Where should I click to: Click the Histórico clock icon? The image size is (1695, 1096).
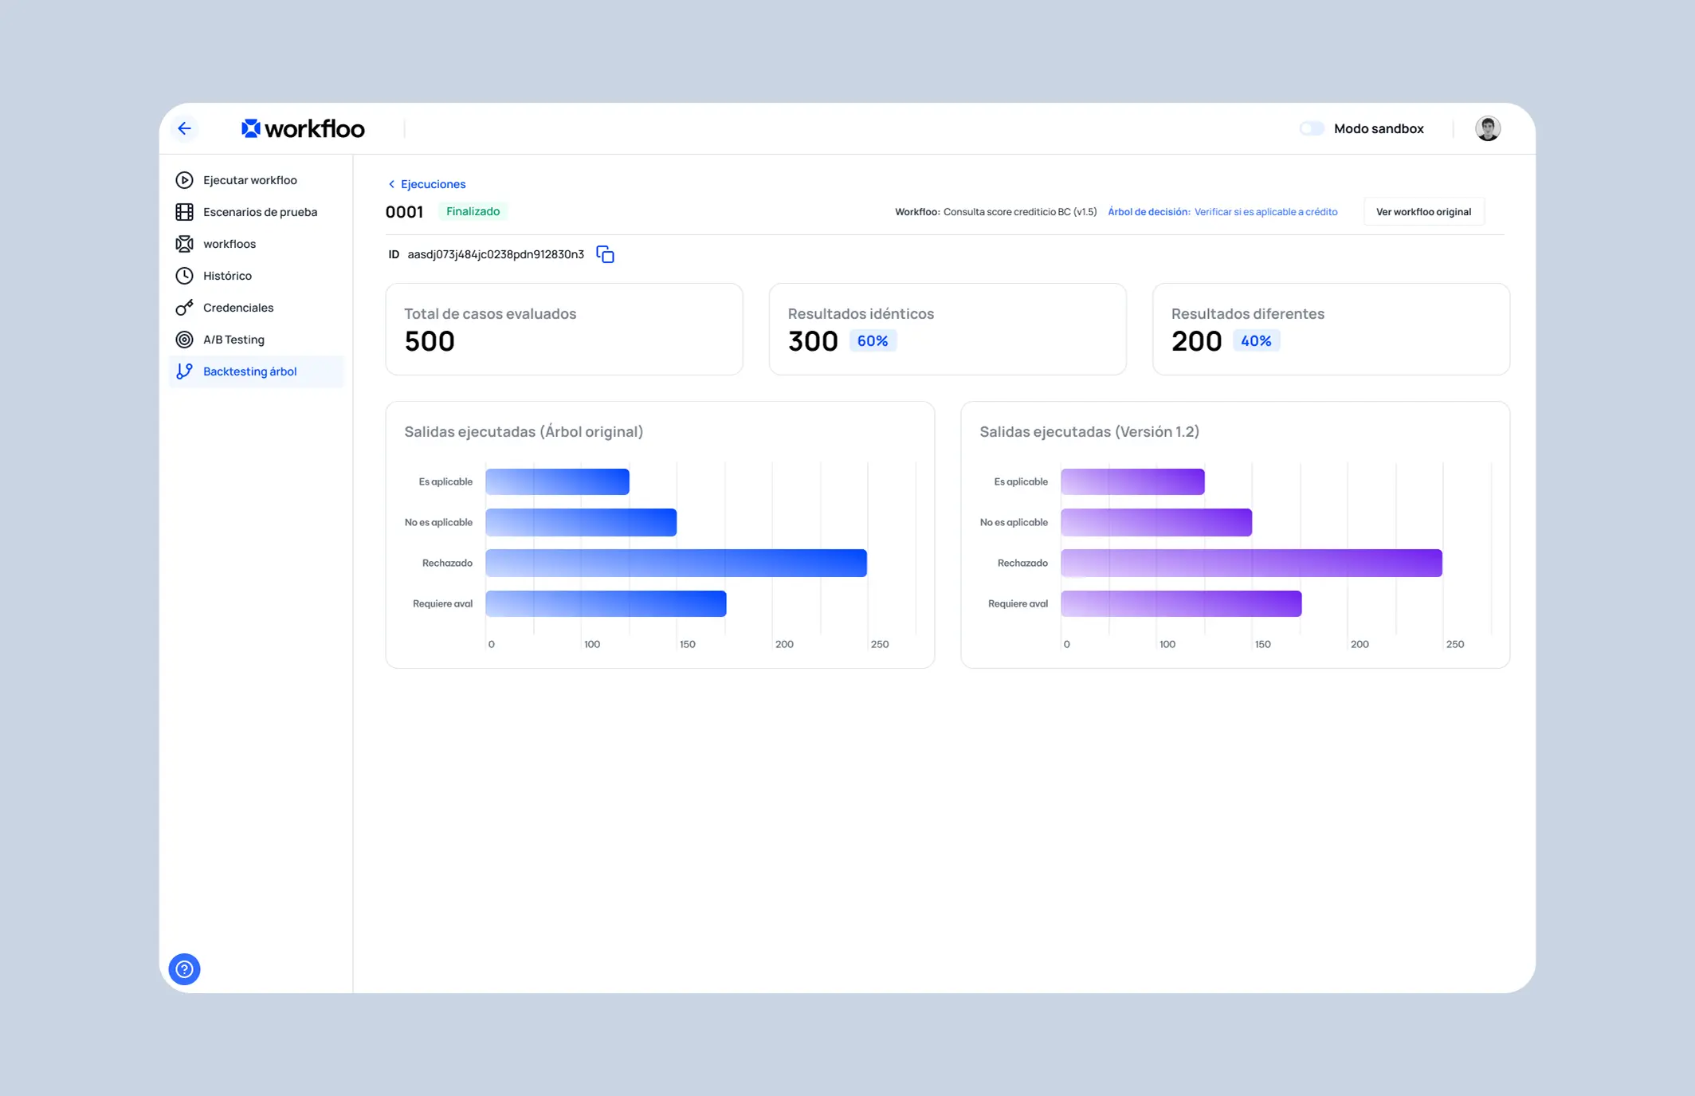pos(184,276)
